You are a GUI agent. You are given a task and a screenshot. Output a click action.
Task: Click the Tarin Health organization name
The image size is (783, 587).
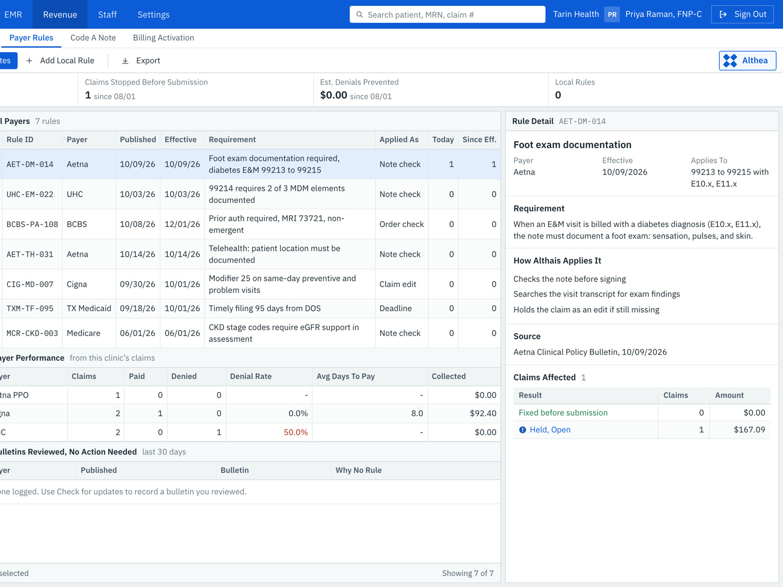click(576, 15)
